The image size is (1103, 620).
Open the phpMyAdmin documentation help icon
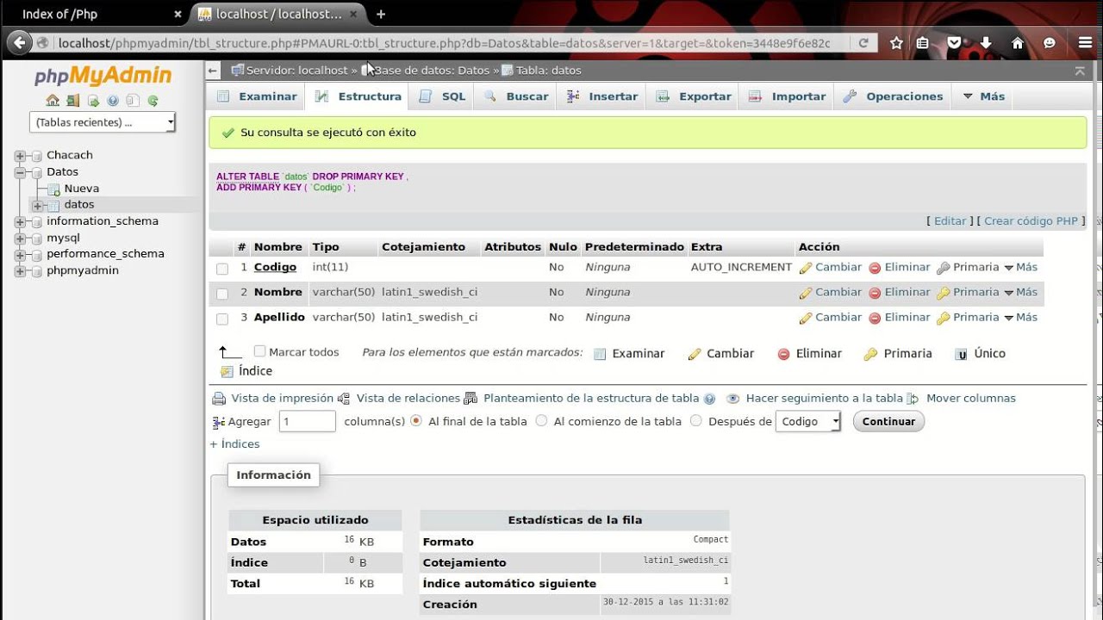pos(113,101)
